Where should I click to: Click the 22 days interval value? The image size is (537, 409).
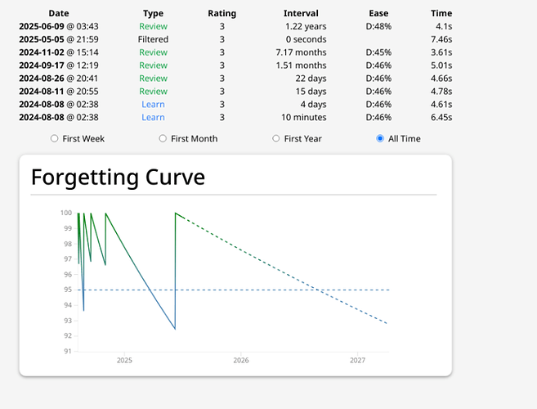[x=311, y=79]
